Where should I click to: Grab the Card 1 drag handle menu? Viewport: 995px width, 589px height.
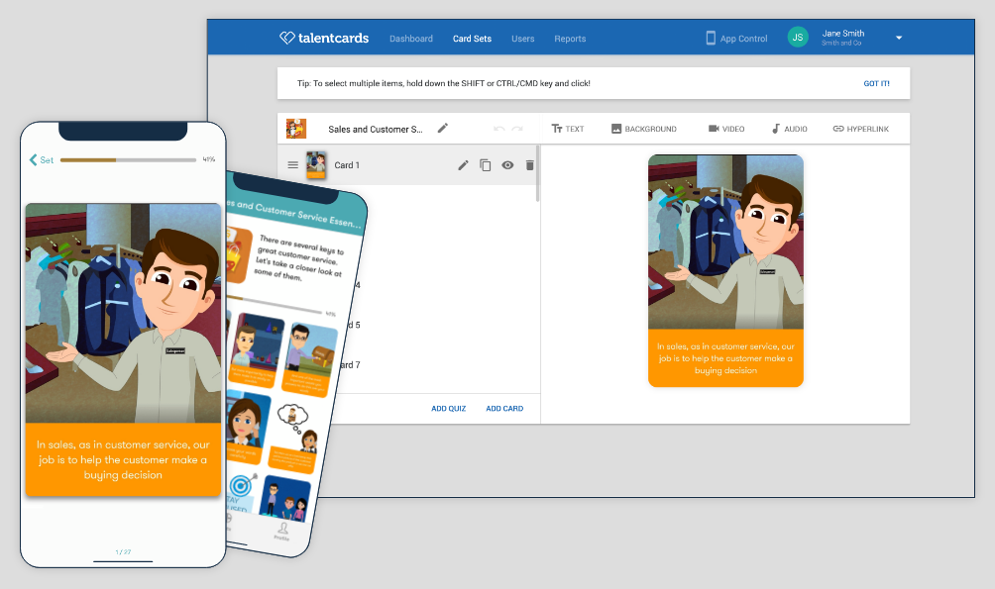(x=292, y=165)
